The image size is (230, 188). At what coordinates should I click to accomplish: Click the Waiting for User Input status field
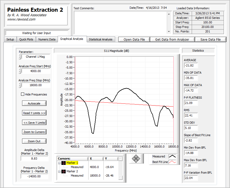(x=36, y=33)
